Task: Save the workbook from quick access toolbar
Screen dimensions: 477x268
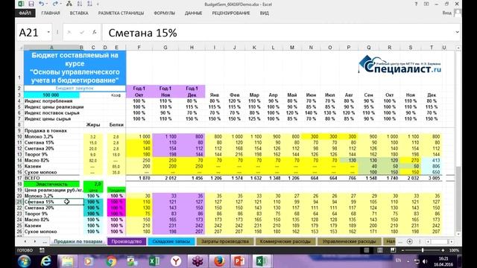Action: pyautogui.click(x=31, y=4)
